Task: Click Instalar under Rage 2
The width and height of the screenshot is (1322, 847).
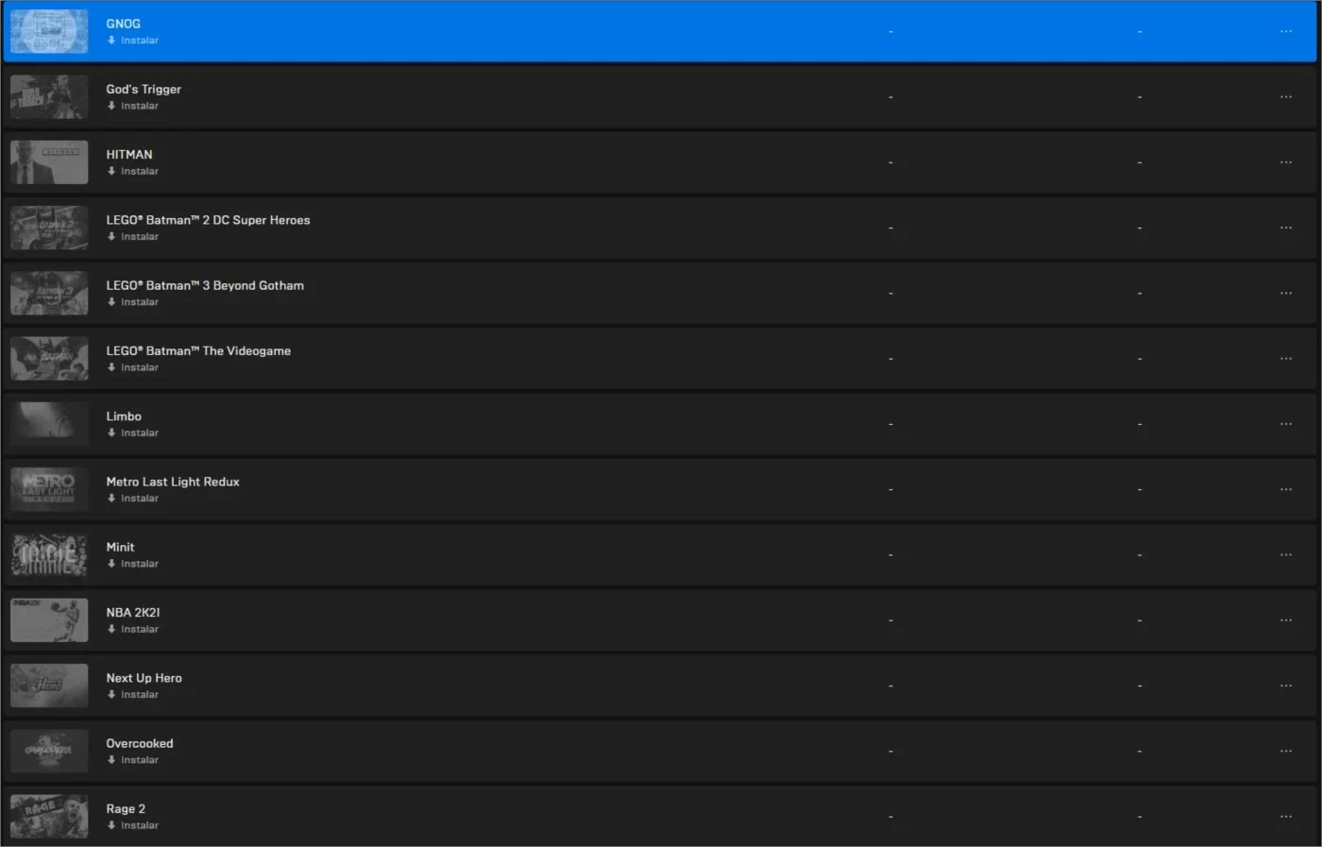Action: click(133, 825)
